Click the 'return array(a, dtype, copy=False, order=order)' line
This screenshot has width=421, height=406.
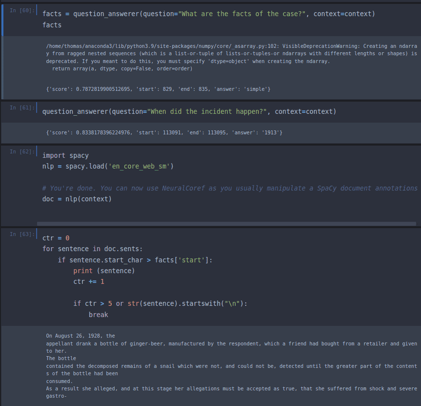[x=122, y=69]
